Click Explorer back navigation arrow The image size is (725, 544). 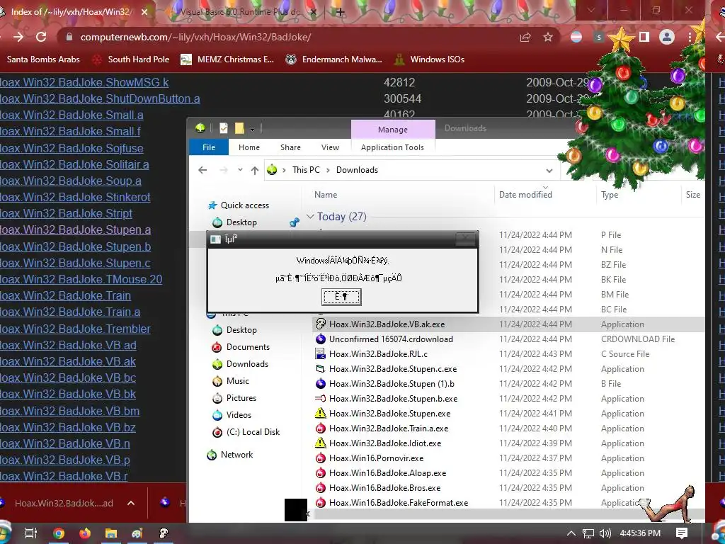click(202, 170)
